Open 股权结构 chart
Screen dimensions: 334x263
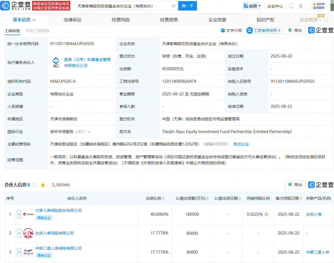pos(61,185)
